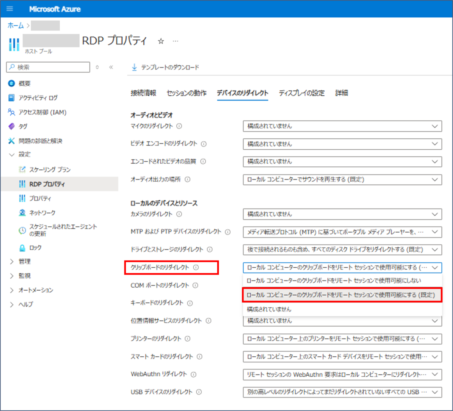The height and width of the screenshot is (411, 453).
Task: Click info icon next to エンコードされたビデオの品質
Action: pos(203,161)
